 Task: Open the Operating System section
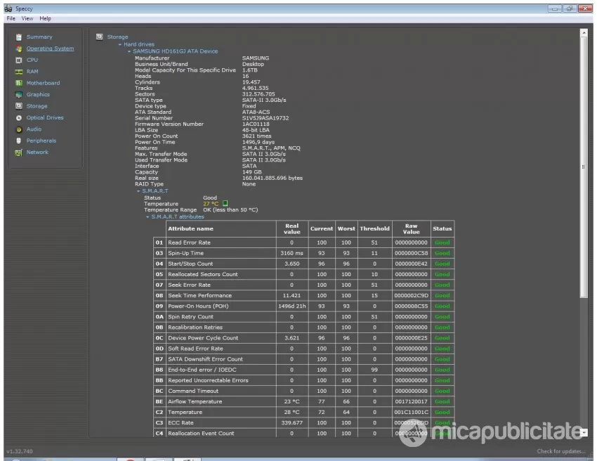tap(51, 48)
